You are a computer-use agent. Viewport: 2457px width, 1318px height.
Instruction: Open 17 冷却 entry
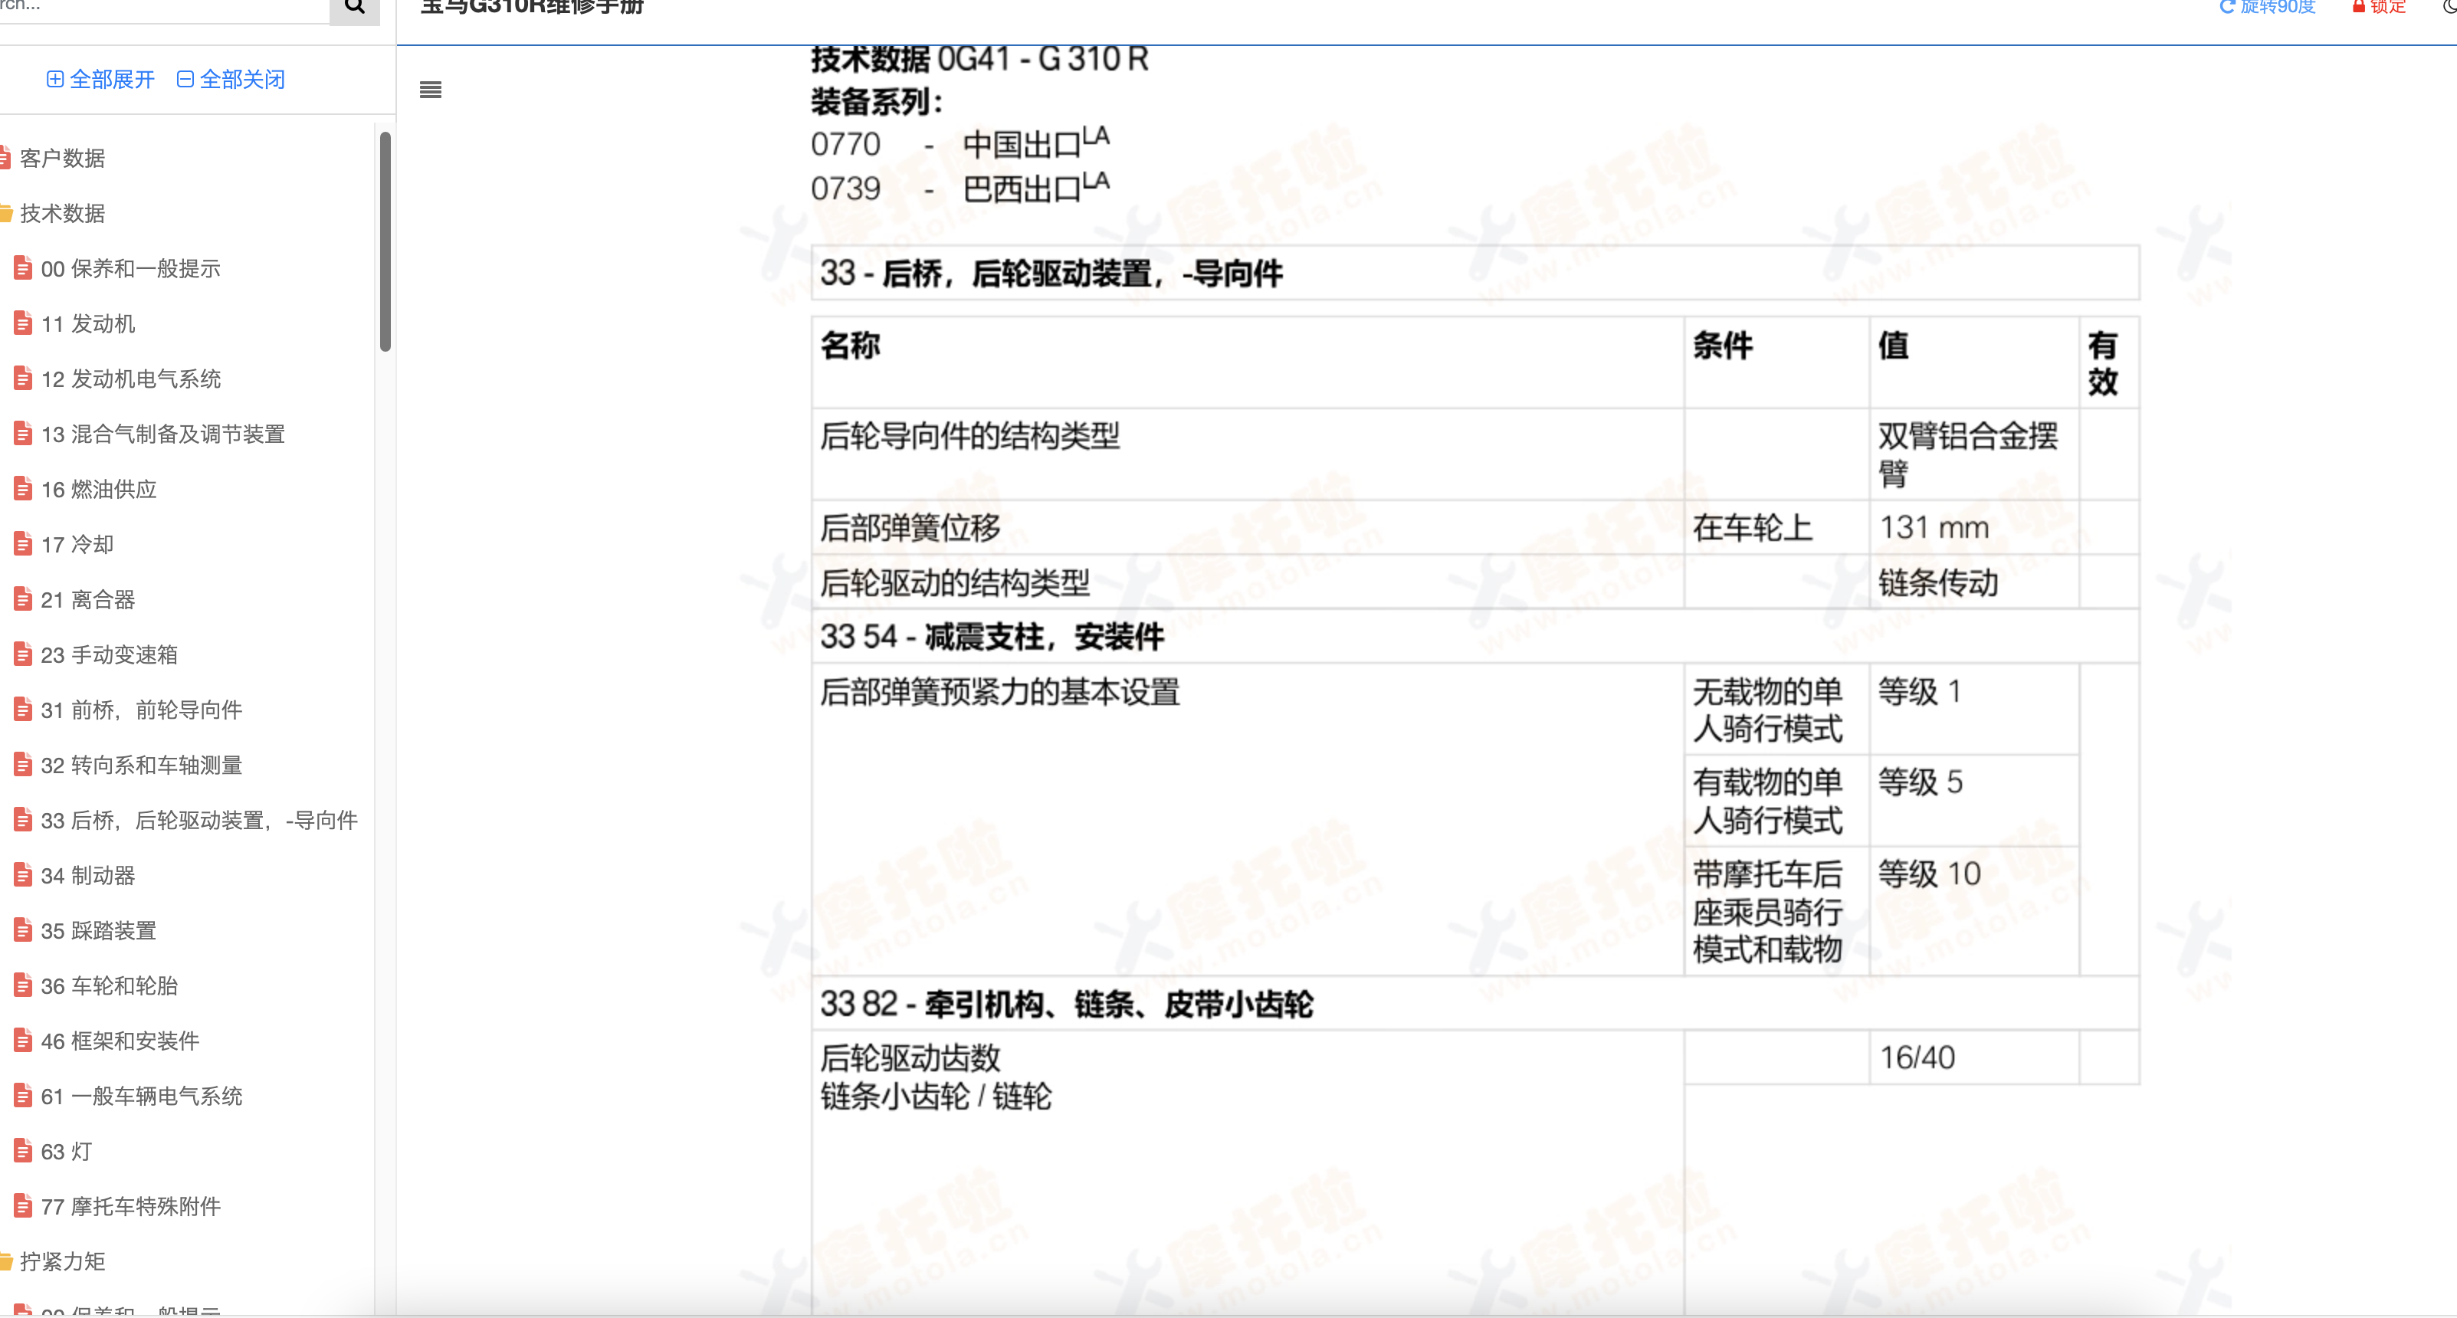[77, 543]
